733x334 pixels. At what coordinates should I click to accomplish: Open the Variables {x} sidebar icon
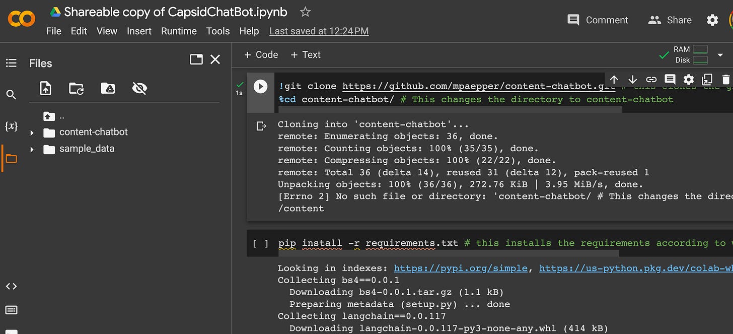click(x=11, y=126)
